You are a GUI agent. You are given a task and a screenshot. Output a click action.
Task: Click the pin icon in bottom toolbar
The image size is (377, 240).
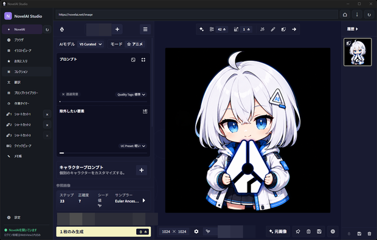tap(298, 231)
